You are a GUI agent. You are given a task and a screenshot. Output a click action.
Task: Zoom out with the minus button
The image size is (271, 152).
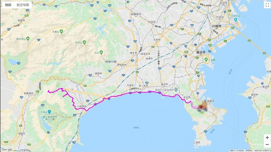267,144
